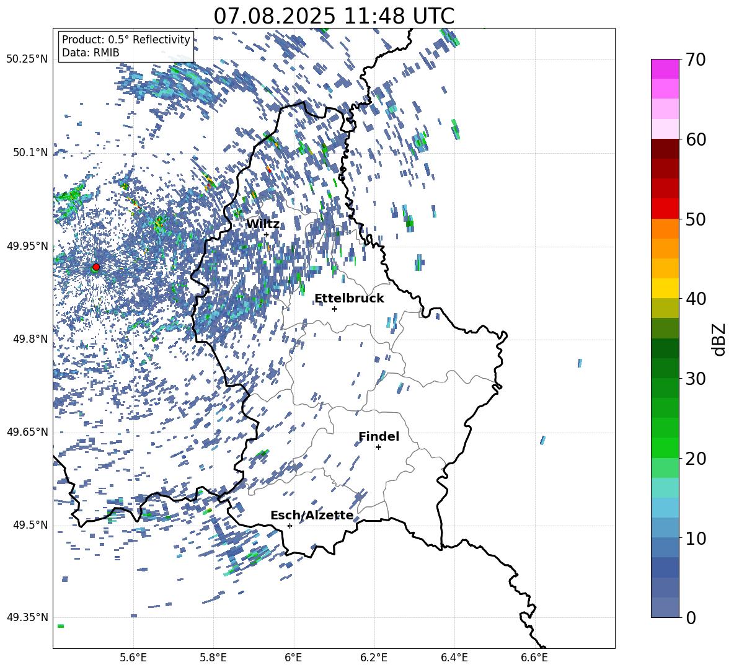Click the 6.2°E longitude label

point(374,658)
